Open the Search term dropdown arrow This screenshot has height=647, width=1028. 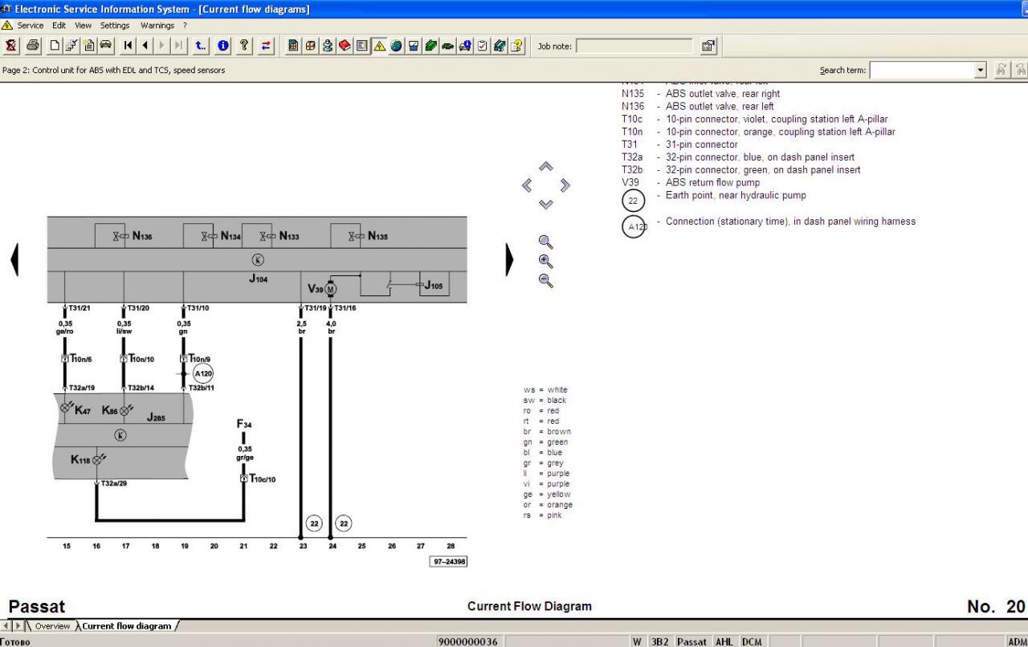(980, 70)
